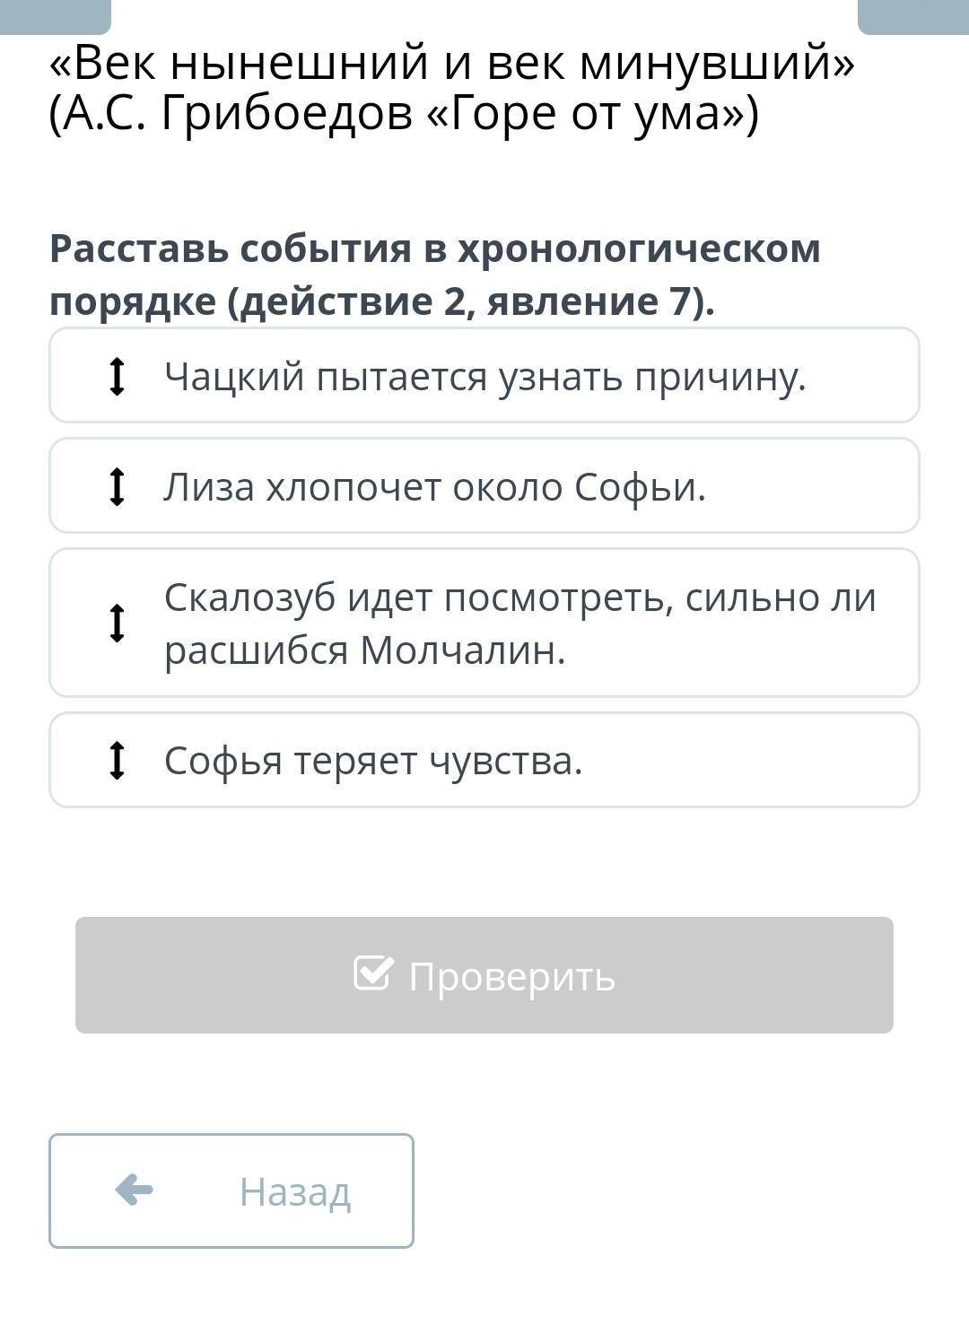This screenshot has width=969, height=1343.
Task: Click the left arrow icon in Назад
Action: point(135,1190)
